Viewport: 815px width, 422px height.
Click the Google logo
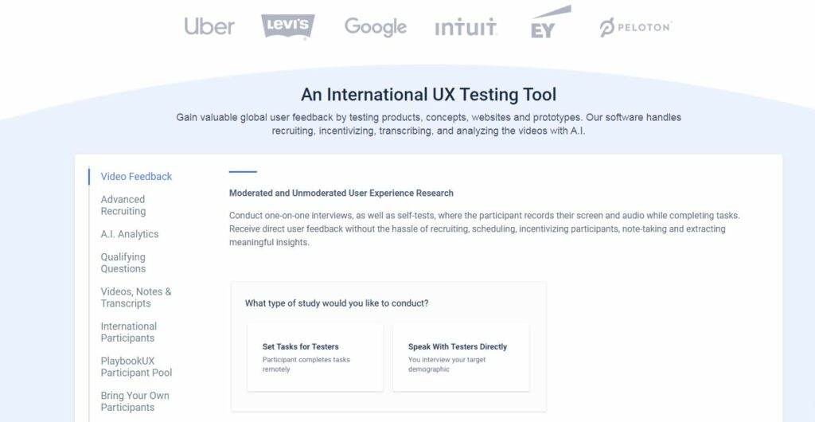tap(375, 26)
